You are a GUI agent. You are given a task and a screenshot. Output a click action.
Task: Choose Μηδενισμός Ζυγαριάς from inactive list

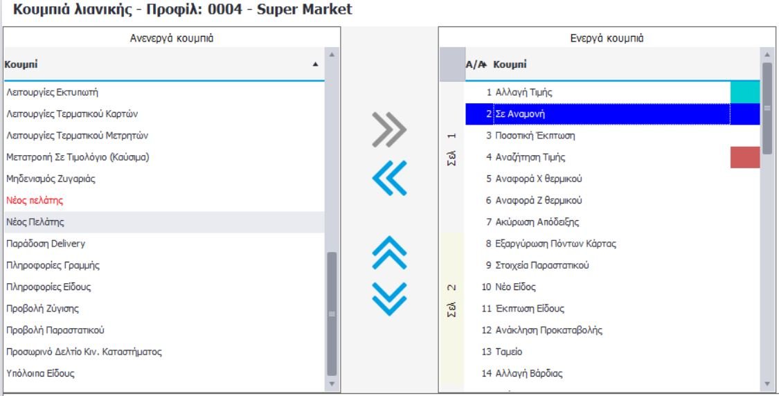[x=51, y=179]
